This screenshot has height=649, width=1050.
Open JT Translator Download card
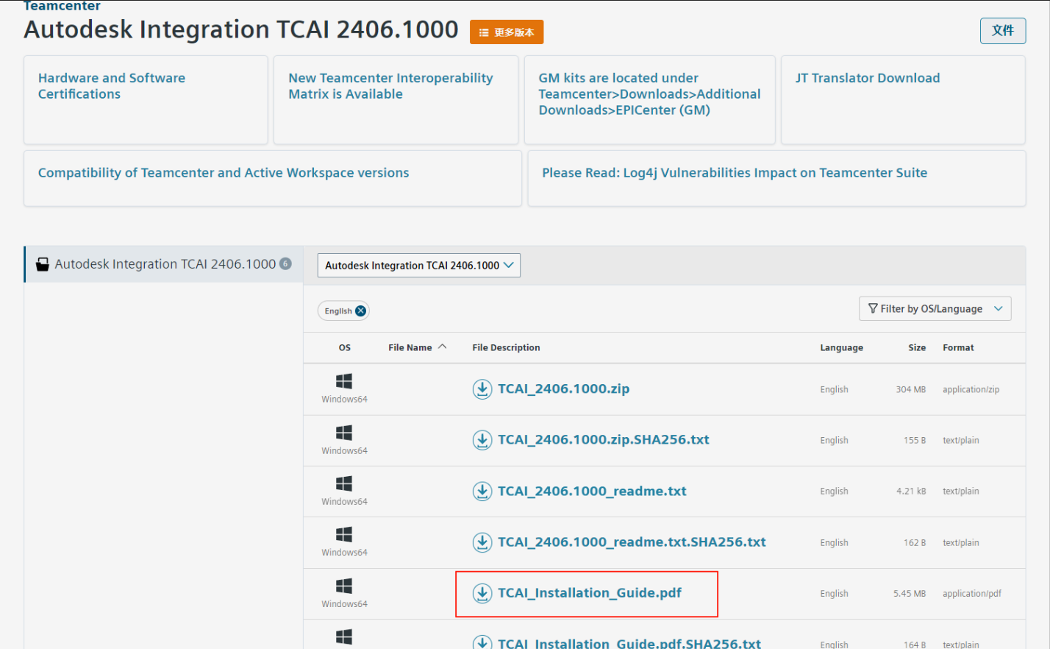tap(903, 100)
